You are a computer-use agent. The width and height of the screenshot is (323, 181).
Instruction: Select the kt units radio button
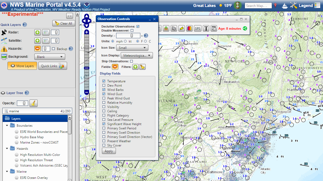125,41
